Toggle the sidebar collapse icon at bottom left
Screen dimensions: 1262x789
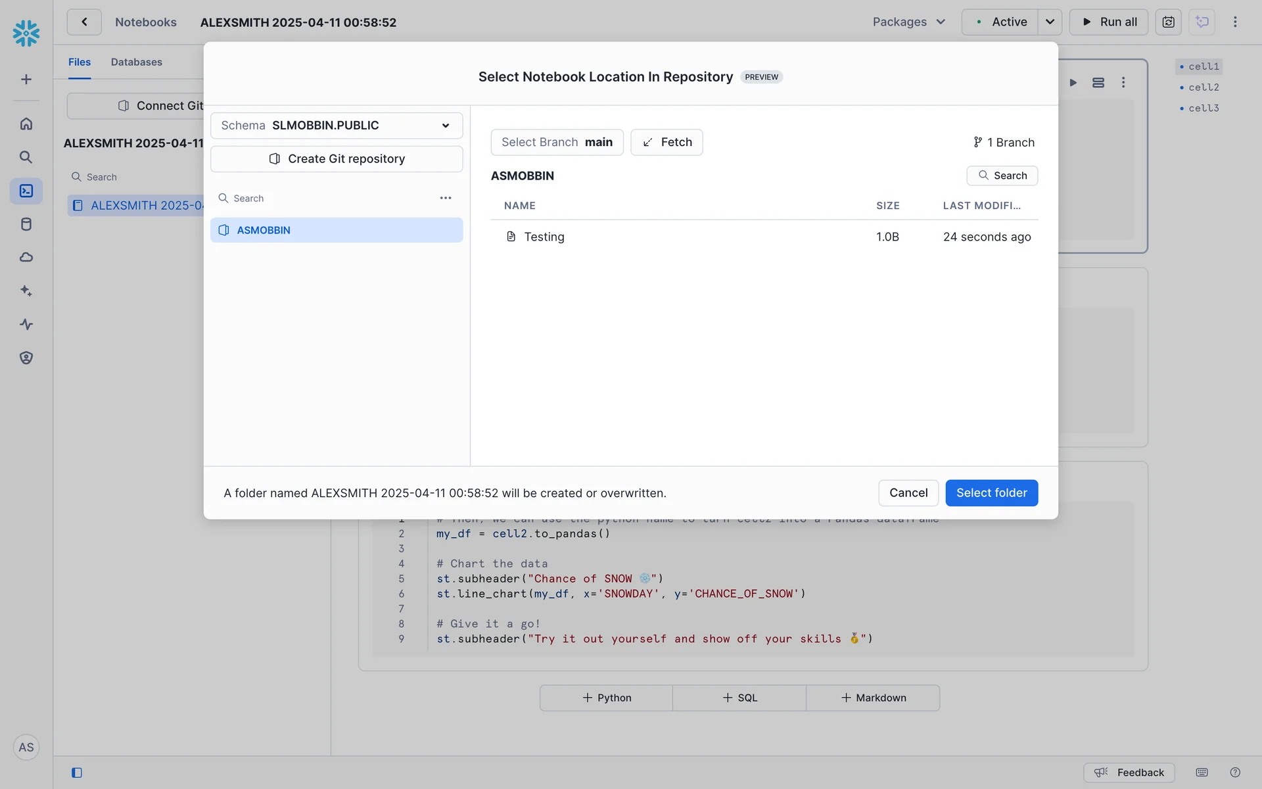pos(77,773)
